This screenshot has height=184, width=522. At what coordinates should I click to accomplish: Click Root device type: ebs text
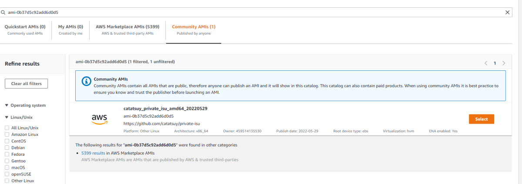[x=350, y=131]
